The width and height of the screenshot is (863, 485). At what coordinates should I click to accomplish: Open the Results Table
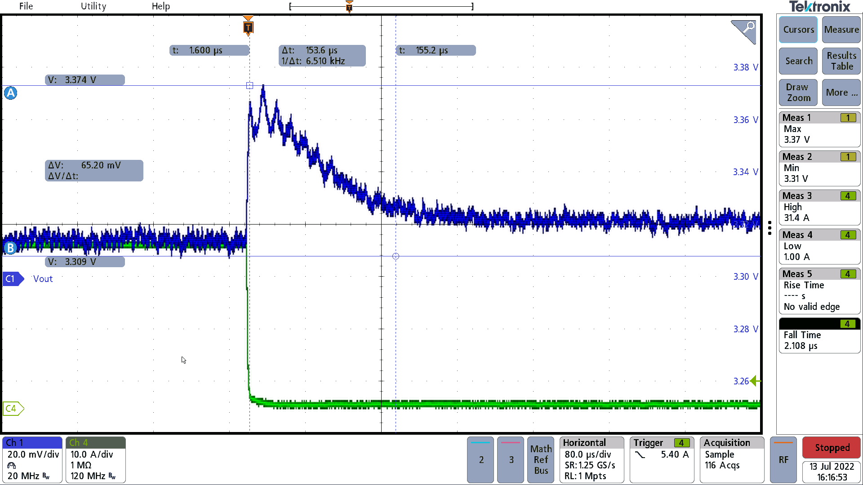click(x=841, y=61)
